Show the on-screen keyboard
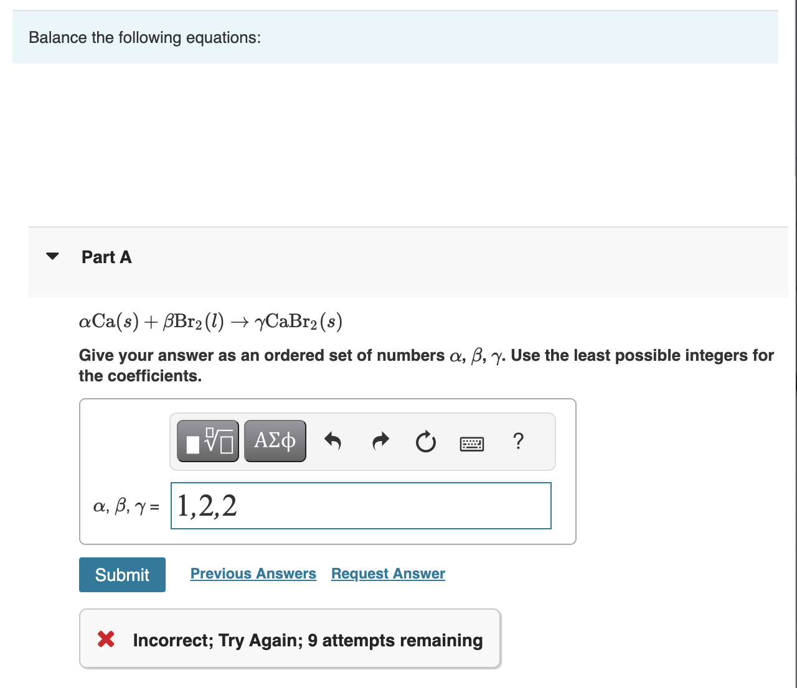The width and height of the screenshot is (797, 688). 472,443
